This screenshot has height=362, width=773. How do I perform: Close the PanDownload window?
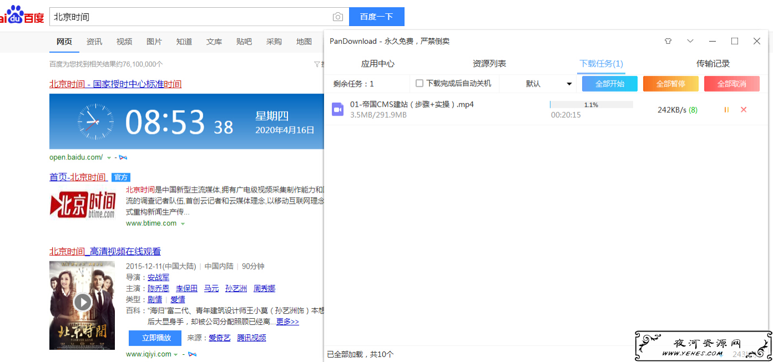tap(757, 41)
